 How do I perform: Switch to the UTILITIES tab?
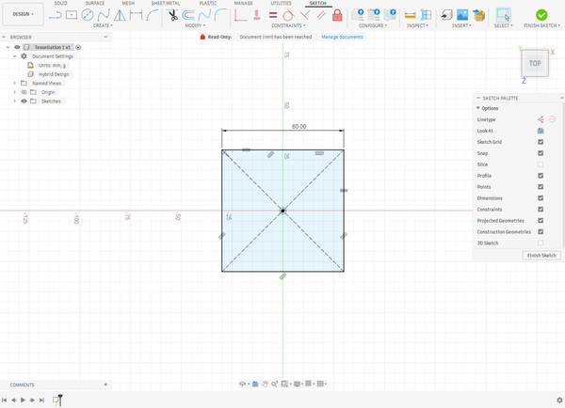point(281,3)
